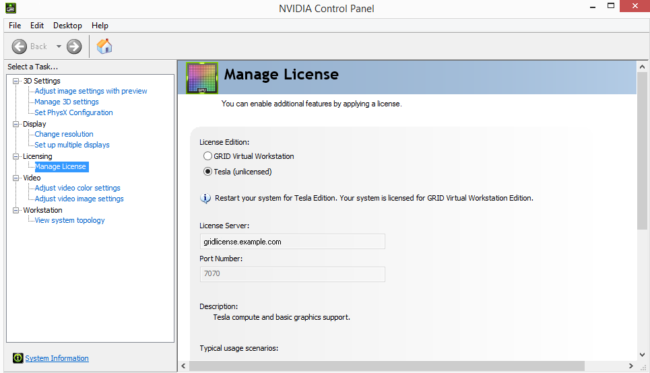Click the 'License Edition:' label
Image resolution: width=650 pixels, height=373 pixels.
pos(224,142)
